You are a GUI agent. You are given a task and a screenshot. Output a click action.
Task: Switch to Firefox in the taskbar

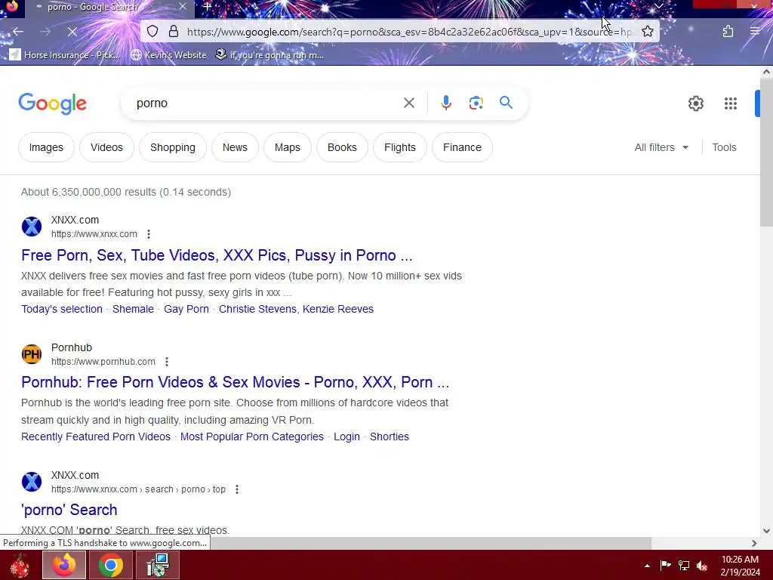tap(64, 565)
